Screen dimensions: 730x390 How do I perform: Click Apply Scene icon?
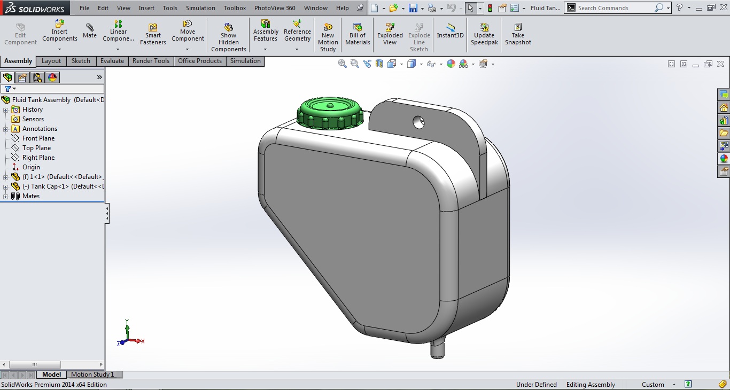[x=463, y=64]
